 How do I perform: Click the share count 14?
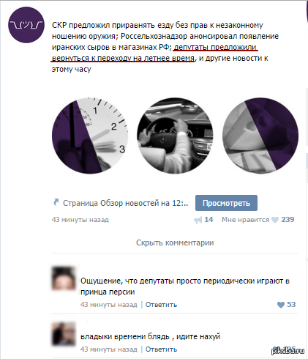[x=209, y=220]
